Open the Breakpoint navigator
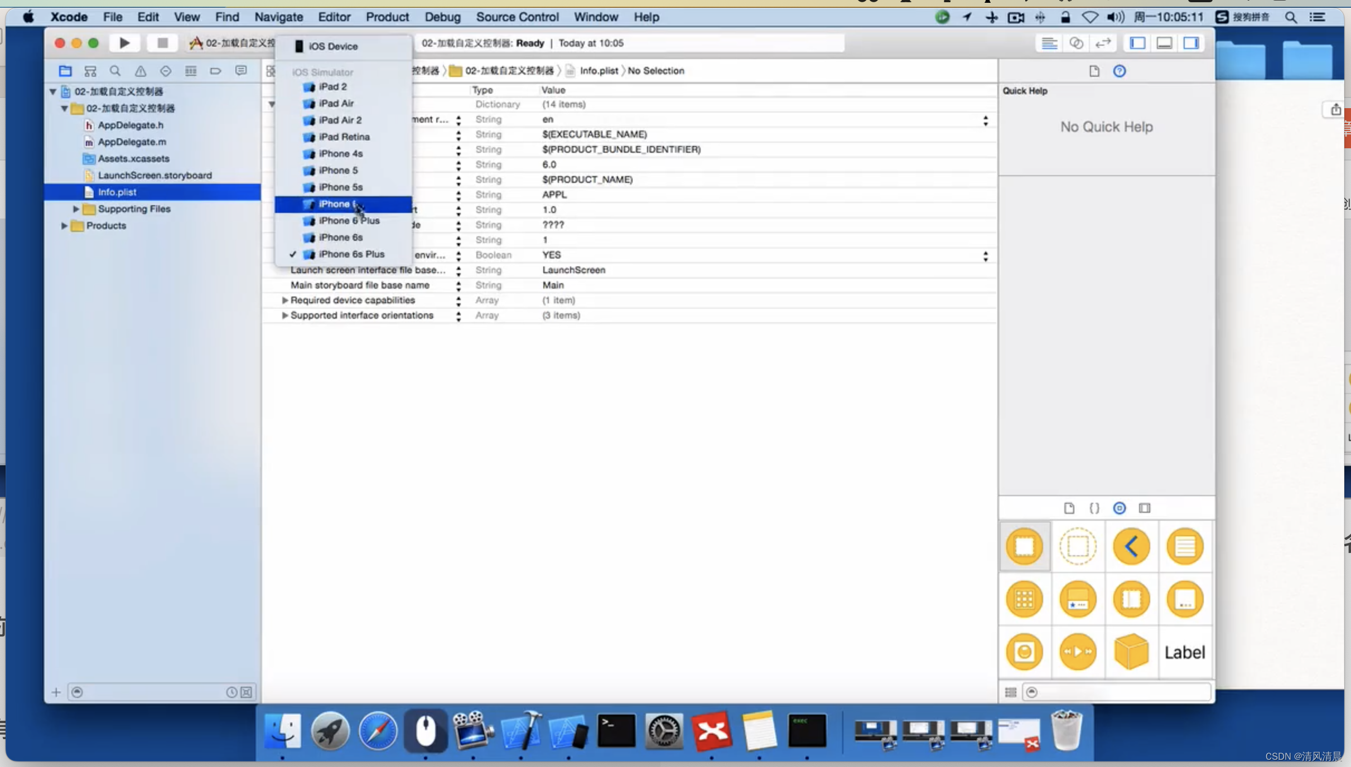Viewport: 1351px width, 767px height. click(216, 71)
